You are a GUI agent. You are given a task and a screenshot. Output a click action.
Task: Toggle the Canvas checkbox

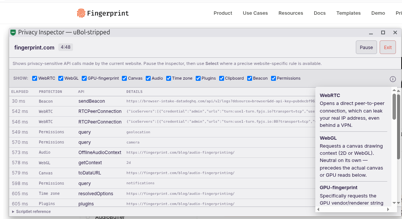coord(124,78)
